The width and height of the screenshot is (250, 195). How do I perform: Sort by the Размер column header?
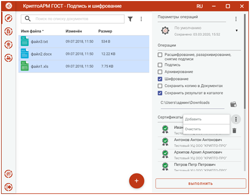point(105,31)
